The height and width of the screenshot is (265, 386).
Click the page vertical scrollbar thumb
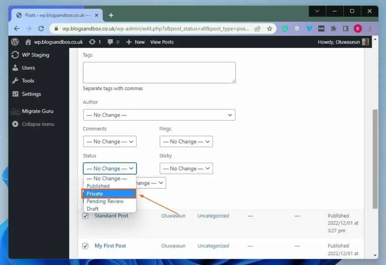[x=375, y=159]
